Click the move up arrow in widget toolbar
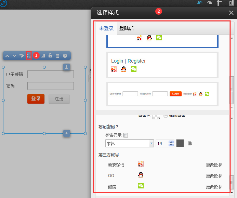This screenshot has width=237, height=198. (8, 56)
